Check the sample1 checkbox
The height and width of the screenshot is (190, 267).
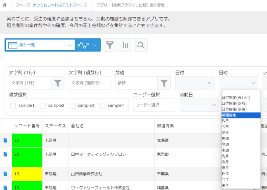[13, 106]
